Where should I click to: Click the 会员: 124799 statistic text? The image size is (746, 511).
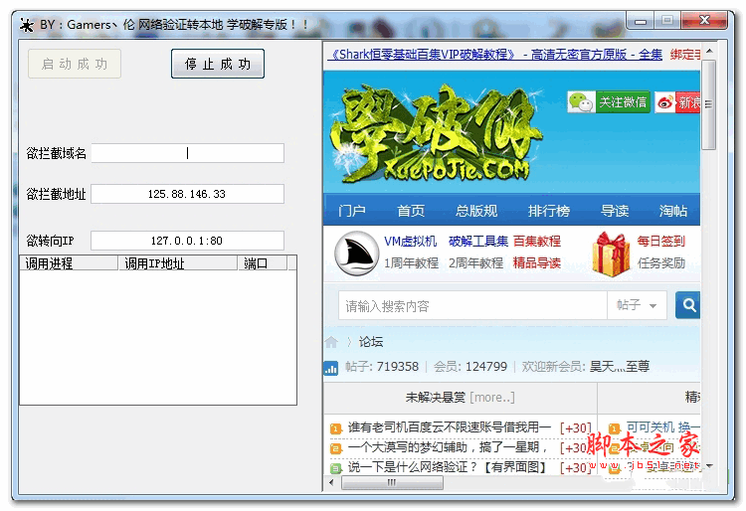click(470, 367)
